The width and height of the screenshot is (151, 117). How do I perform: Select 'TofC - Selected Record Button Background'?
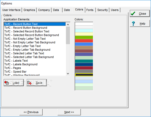click(x=35, y=35)
